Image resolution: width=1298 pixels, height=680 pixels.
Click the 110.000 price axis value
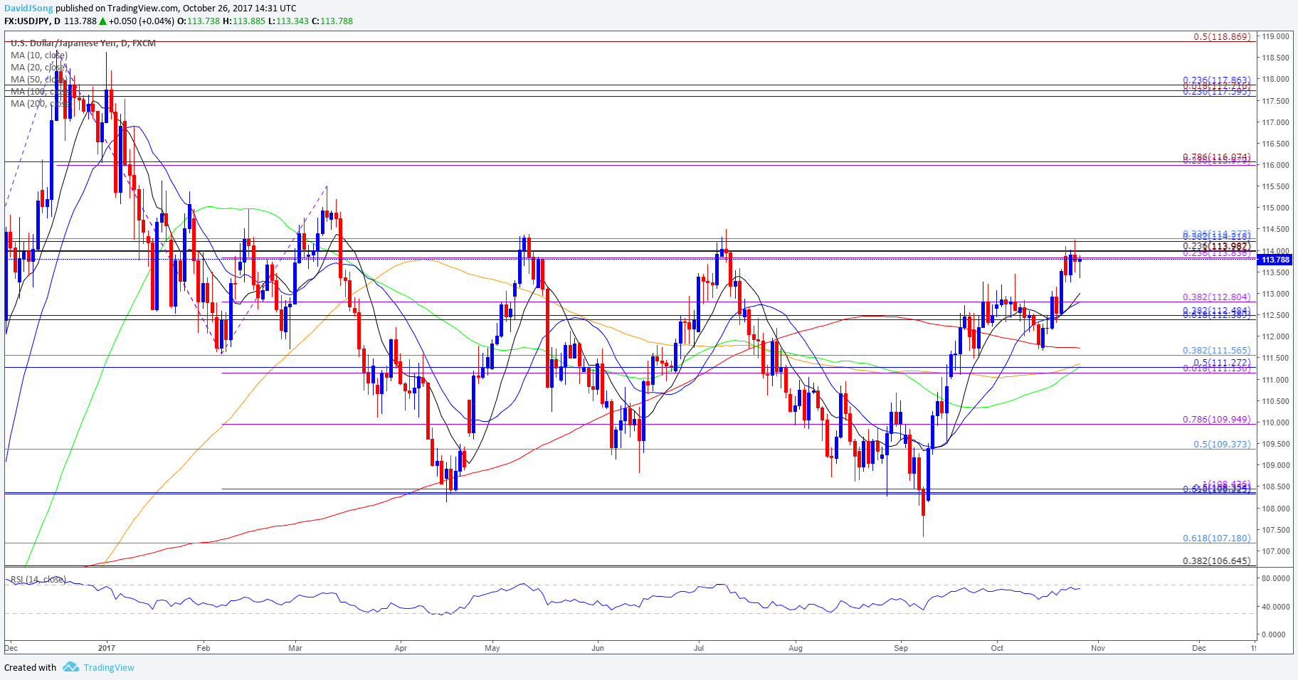(1276, 423)
